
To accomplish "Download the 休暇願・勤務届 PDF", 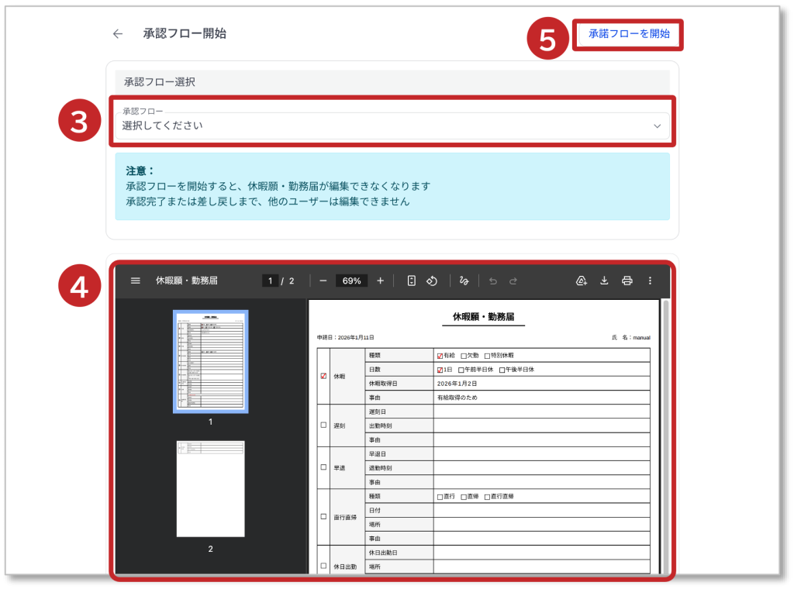I will [x=604, y=281].
